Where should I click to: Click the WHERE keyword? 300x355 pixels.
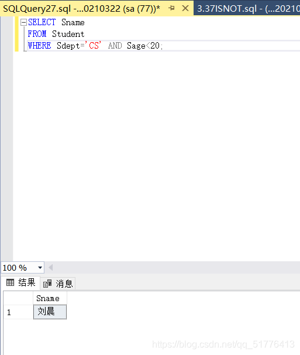point(40,46)
